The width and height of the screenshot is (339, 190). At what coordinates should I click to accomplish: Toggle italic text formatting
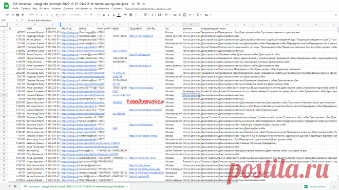108,15
